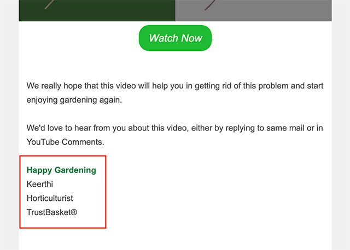
Task: Click the white space left of Watch Now
Action: [77, 38]
